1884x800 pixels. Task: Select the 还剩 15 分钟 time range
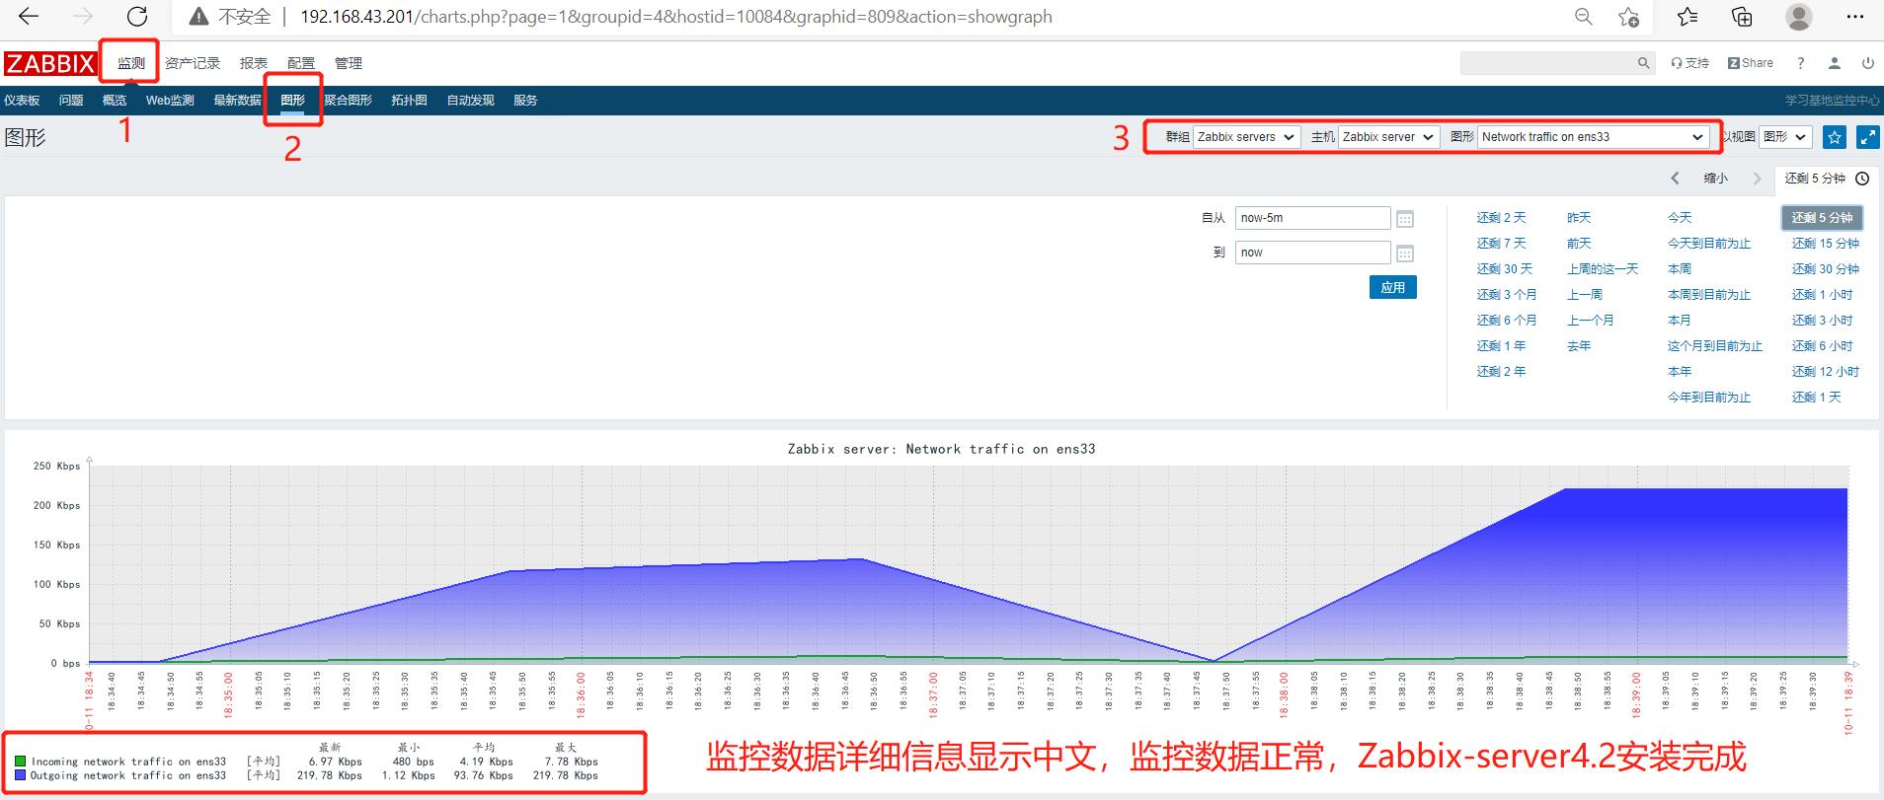(1826, 244)
